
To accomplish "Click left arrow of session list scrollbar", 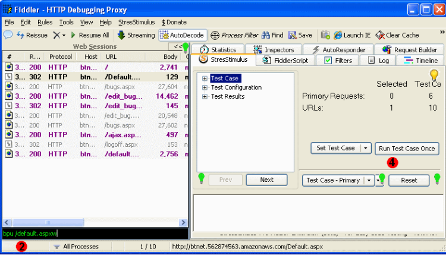I will 7,222.
